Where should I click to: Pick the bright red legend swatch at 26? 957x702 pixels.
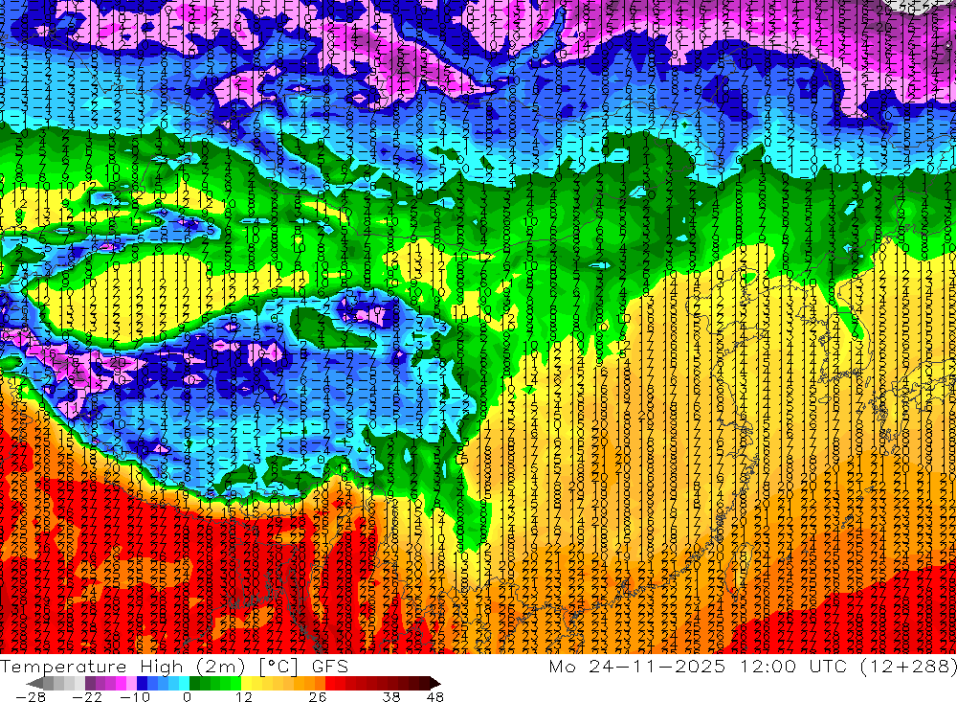point(329,683)
